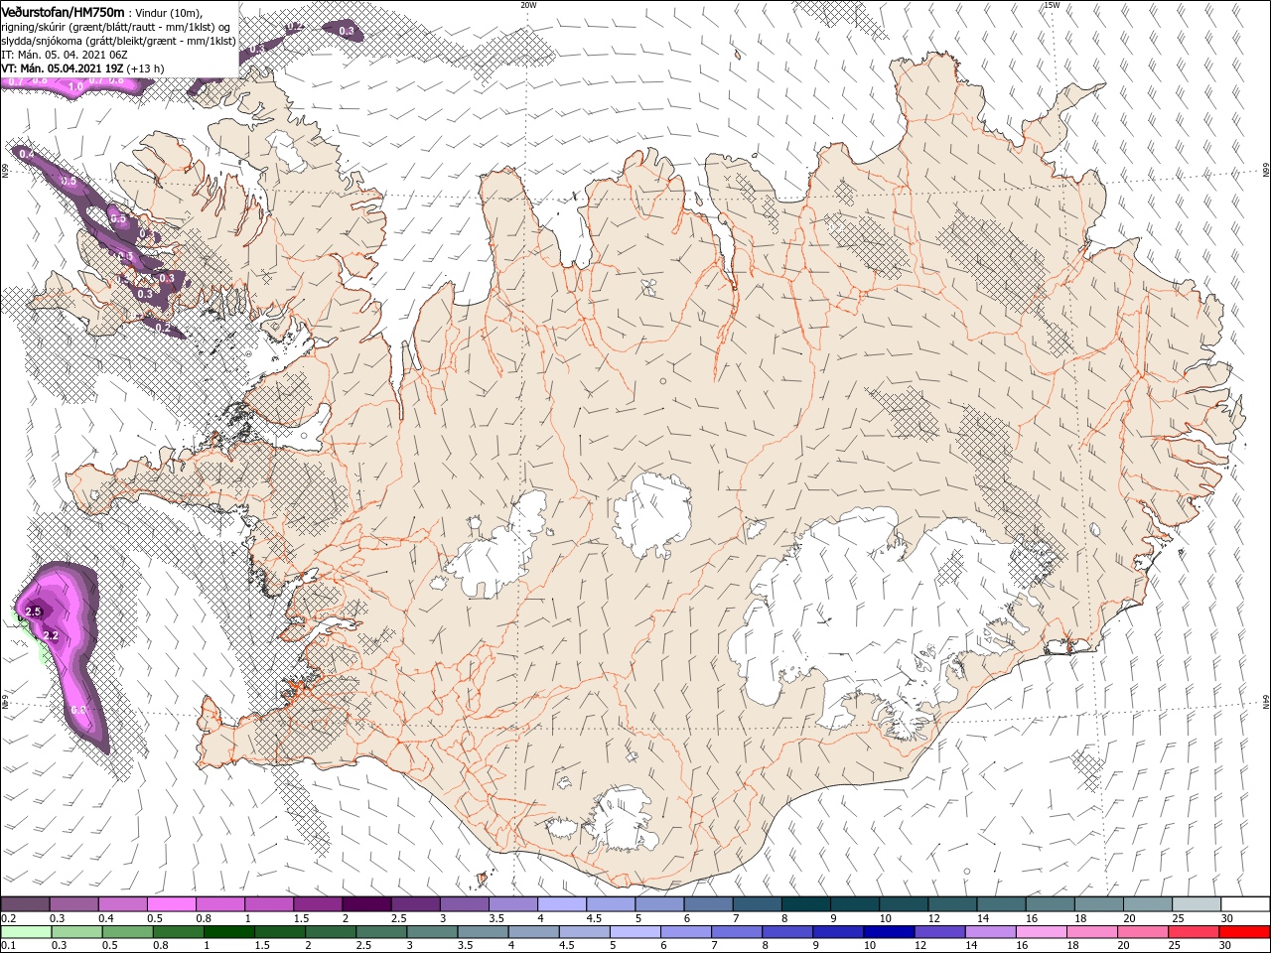
Task: Select bottom-row lavender swatch starting at 14
Action: pos(989,932)
